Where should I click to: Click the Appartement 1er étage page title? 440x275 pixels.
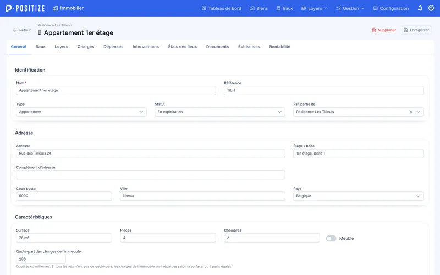pos(79,33)
